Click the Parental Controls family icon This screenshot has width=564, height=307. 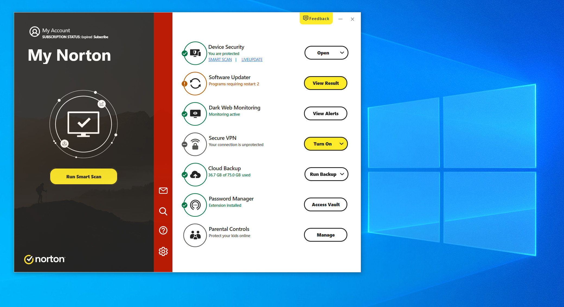coord(195,235)
